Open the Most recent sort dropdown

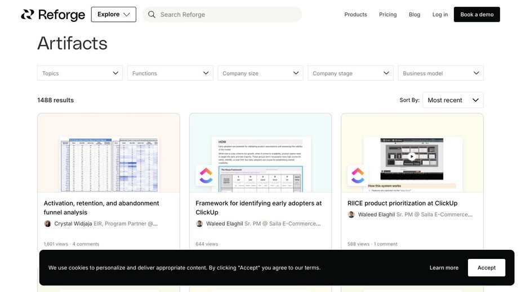453,100
